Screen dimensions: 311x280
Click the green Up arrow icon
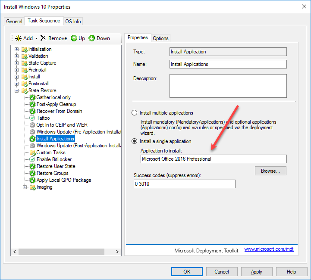point(74,38)
